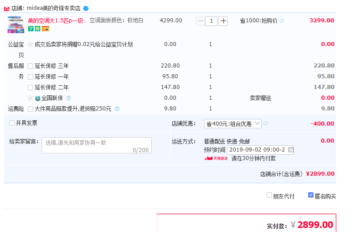The image size is (352, 232).
Task: Click the 3299.00 subtotal price
Action: 322,21
